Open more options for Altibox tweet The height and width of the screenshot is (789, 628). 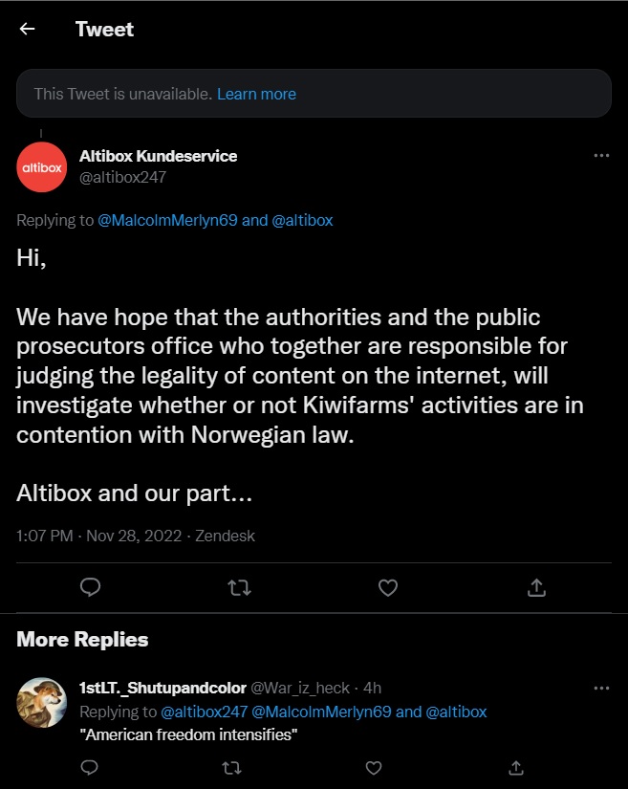[x=601, y=156]
